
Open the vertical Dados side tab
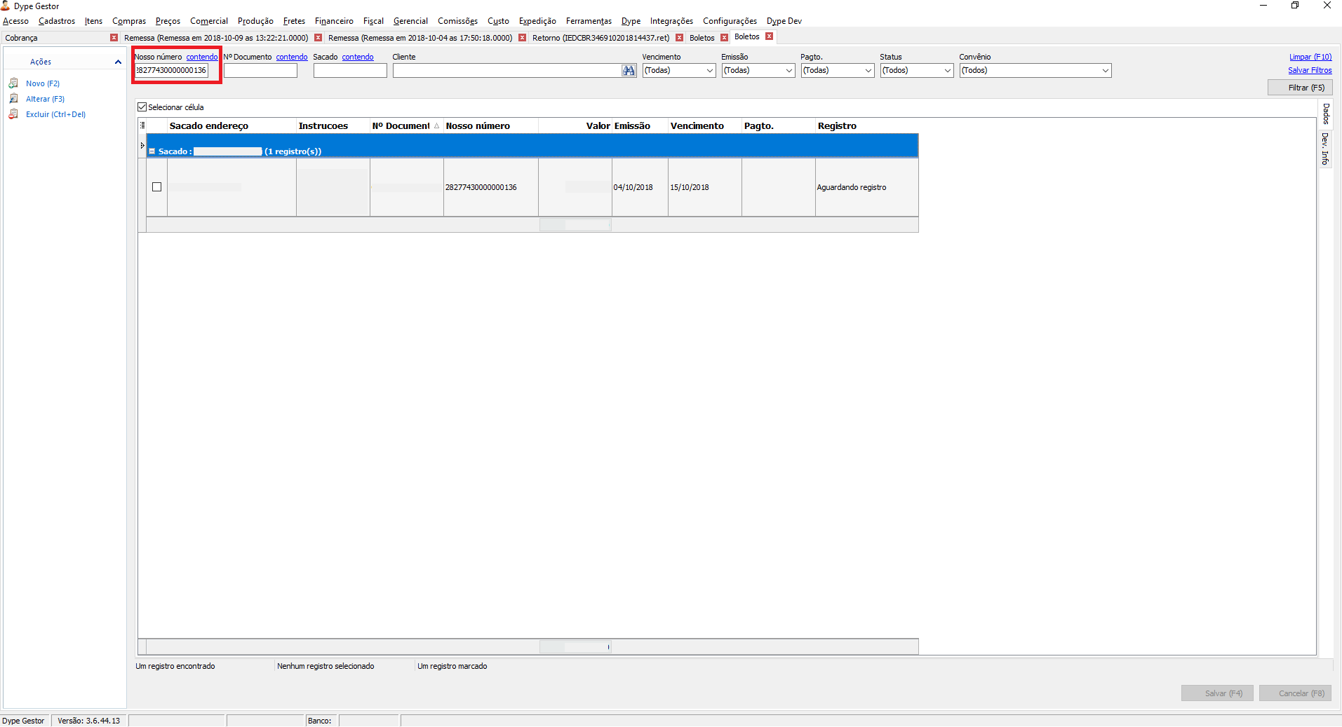(1325, 114)
